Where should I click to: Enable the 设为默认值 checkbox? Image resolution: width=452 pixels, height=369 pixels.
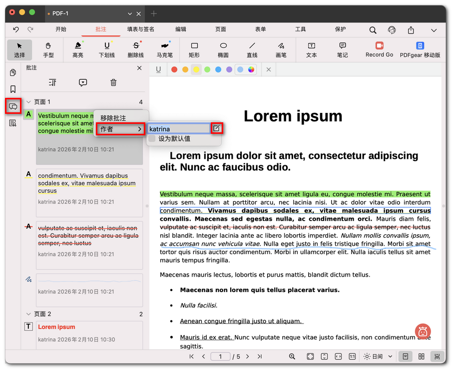click(152, 139)
